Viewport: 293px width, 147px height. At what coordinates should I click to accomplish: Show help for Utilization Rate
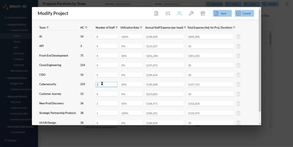141,28
